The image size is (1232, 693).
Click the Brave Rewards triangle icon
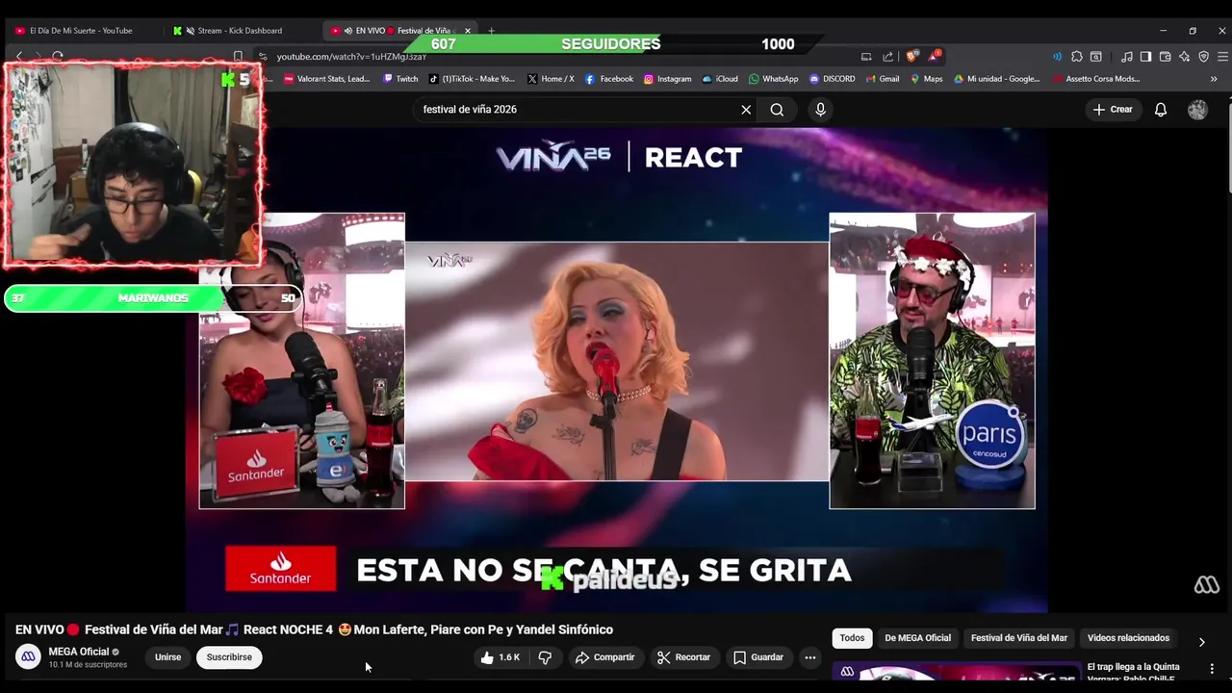pos(933,57)
